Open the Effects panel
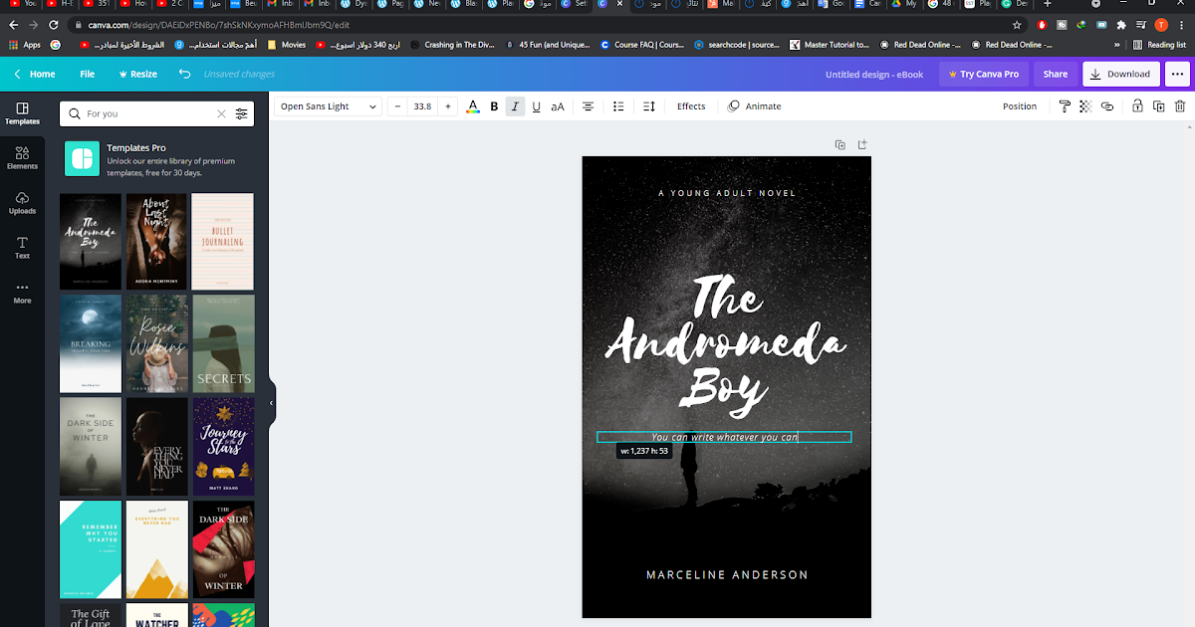Screen dimensions: 1195x627 pyautogui.click(x=691, y=106)
